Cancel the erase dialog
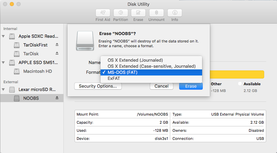This screenshot has width=277, height=153. click(162, 86)
